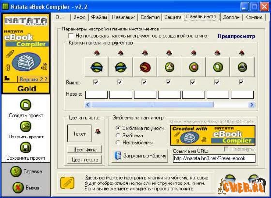Open the Файлы tab
Image resolution: width=271 pixels, height=198 pixels.
(99, 17)
